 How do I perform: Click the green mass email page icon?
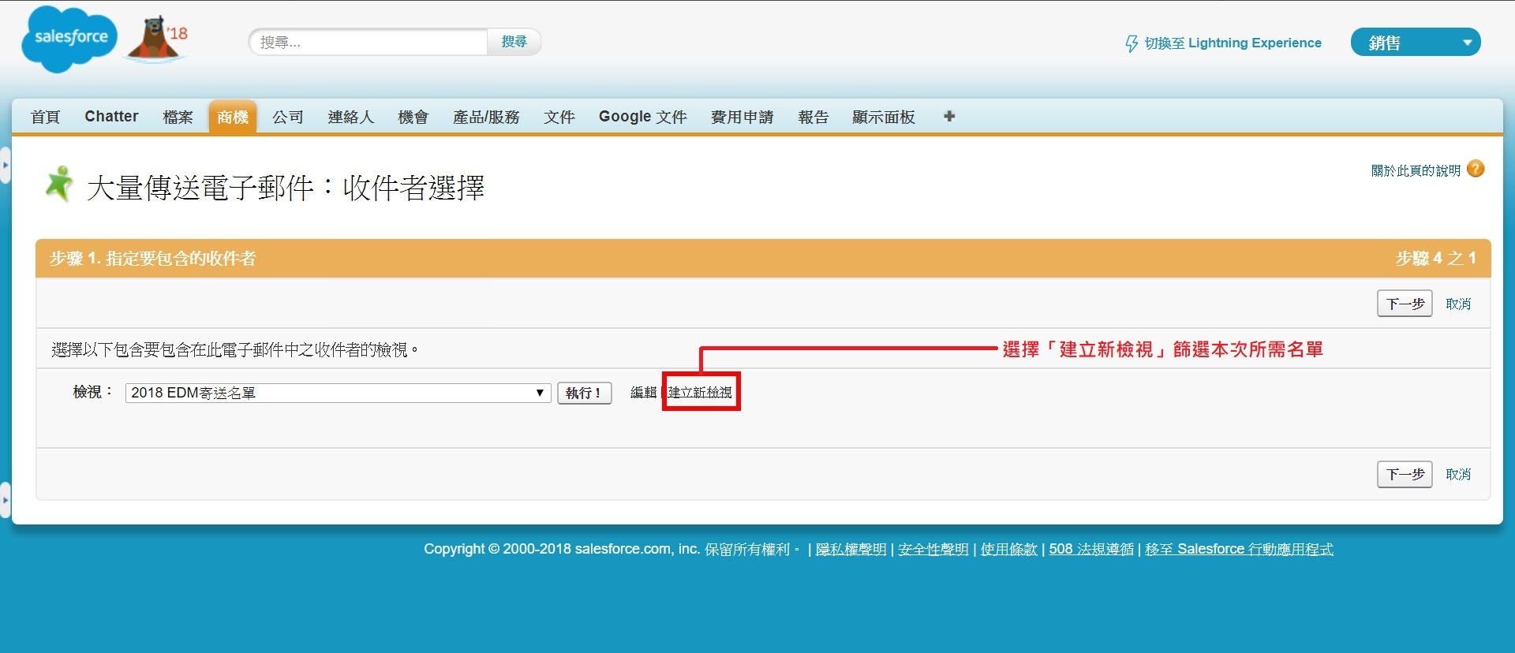click(58, 185)
